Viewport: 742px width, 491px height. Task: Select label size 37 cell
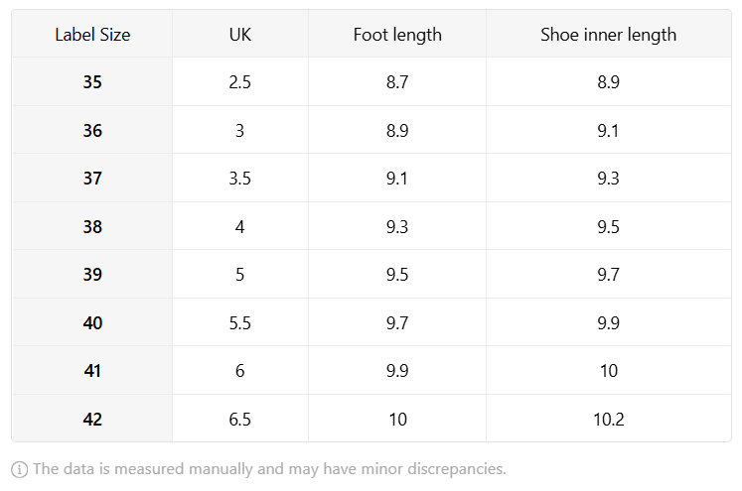coord(92,179)
